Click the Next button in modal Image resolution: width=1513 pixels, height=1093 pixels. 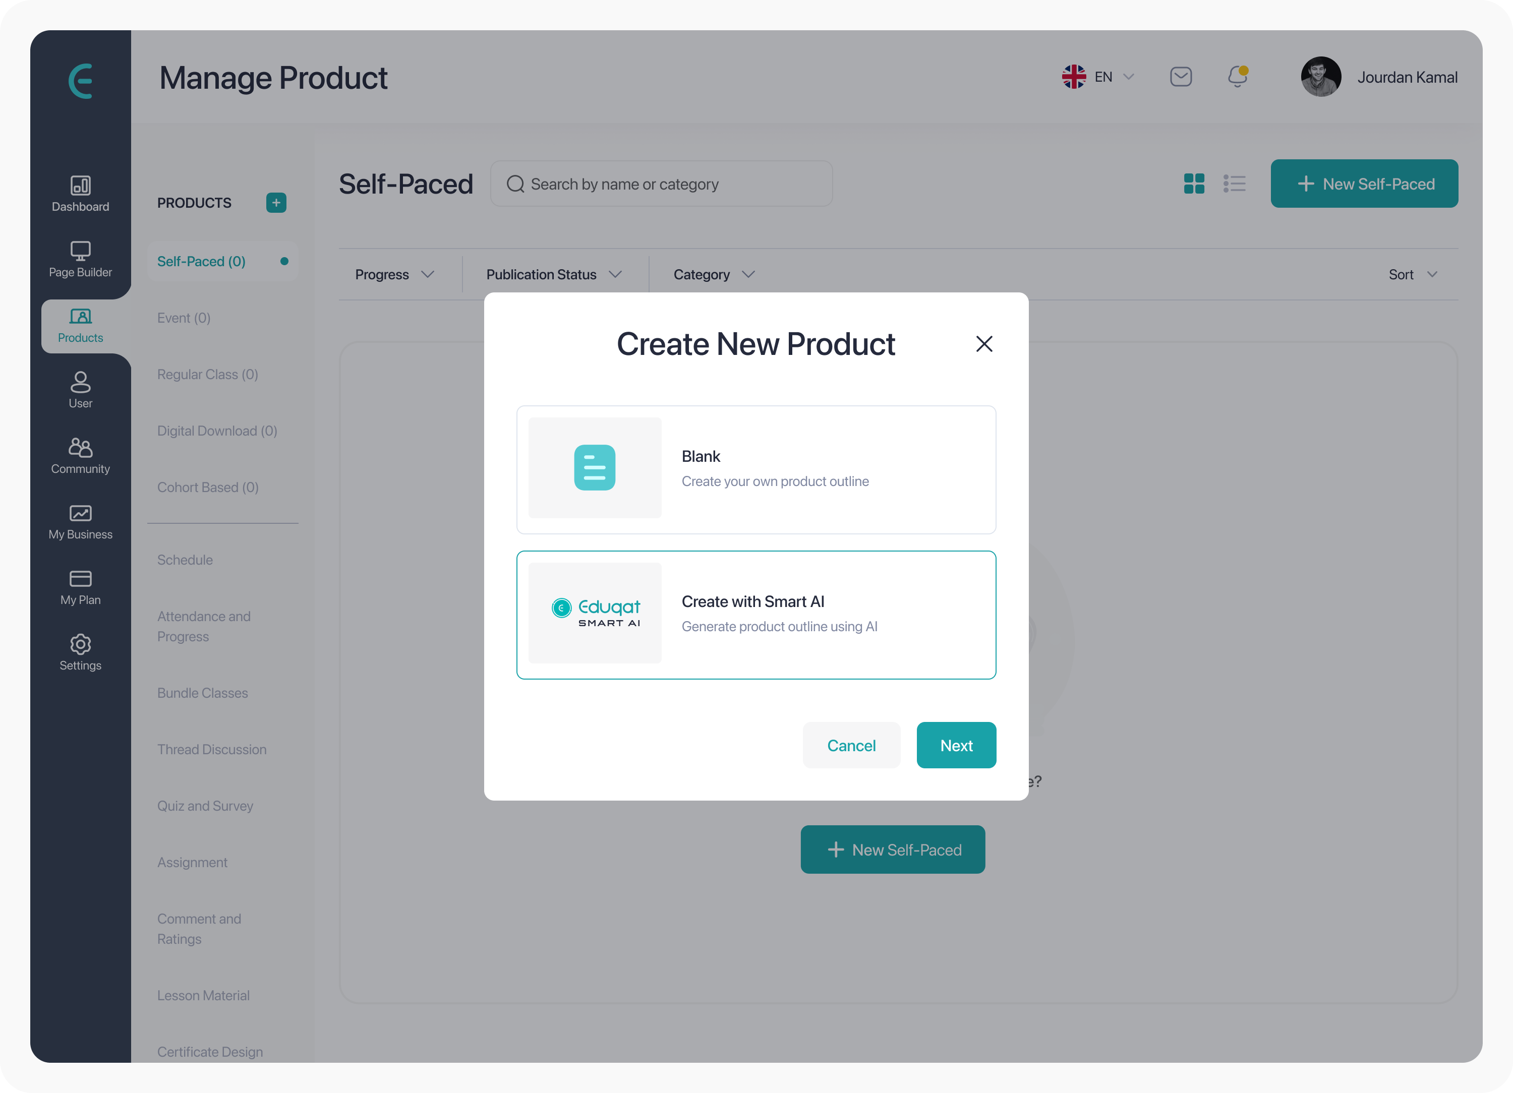point(956,744)
